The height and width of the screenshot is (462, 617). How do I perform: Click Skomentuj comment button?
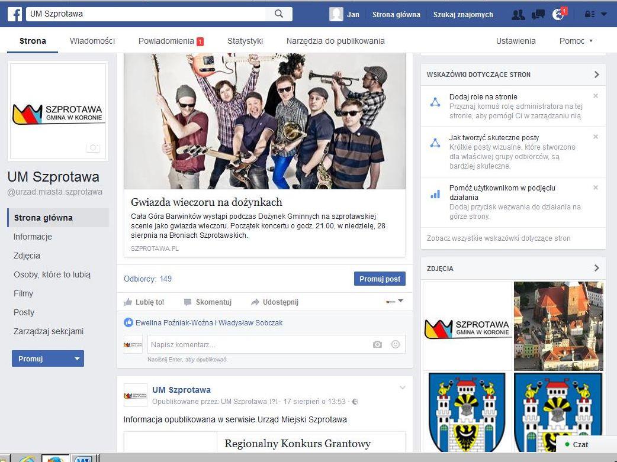click(x=208, y=302)
